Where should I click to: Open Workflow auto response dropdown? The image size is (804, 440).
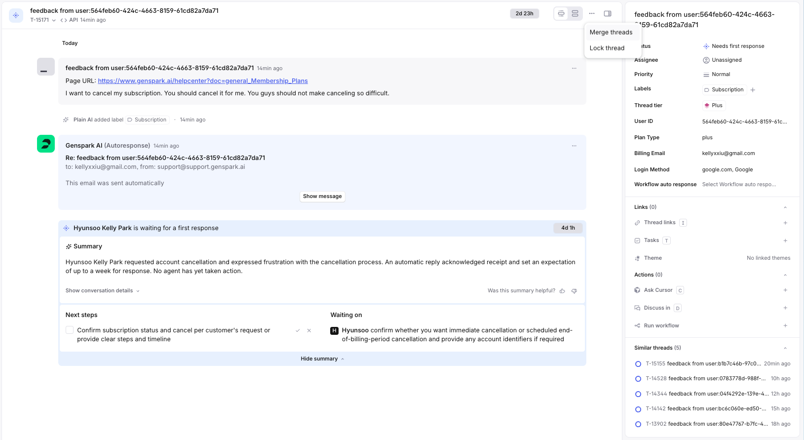(x=739, y=185)
